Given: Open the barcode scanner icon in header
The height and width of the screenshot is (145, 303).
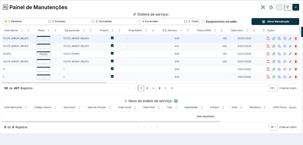Looking at the screenshot, I should point(263,7).
